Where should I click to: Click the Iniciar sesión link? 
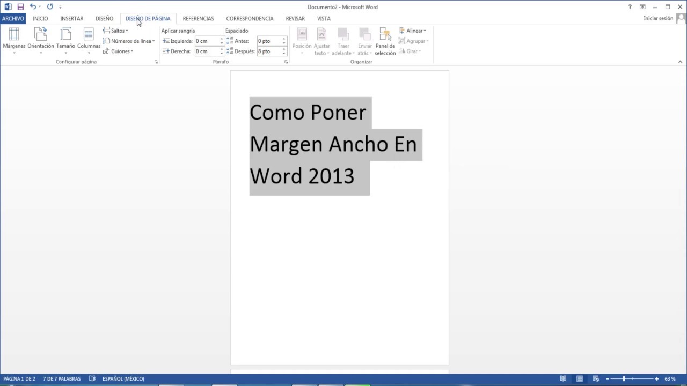click(x=658, y=18)
